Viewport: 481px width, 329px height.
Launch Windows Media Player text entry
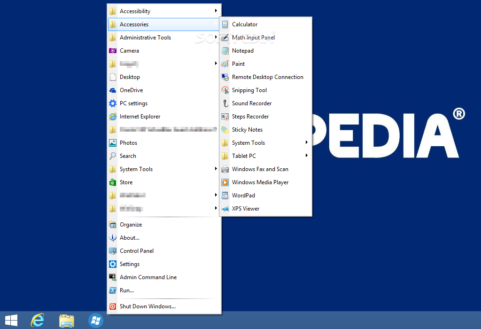[x=260, y=182]
